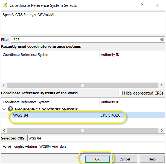Open Help from the bottom button

(152, 159)
